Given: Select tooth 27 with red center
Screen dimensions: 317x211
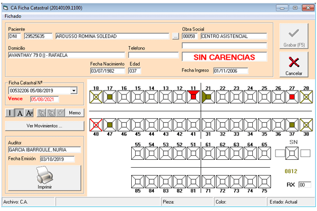Looking at the screenshot, I should coord(292,97).
